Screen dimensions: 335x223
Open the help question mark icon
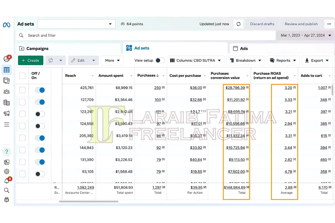[x=7, y=152]
